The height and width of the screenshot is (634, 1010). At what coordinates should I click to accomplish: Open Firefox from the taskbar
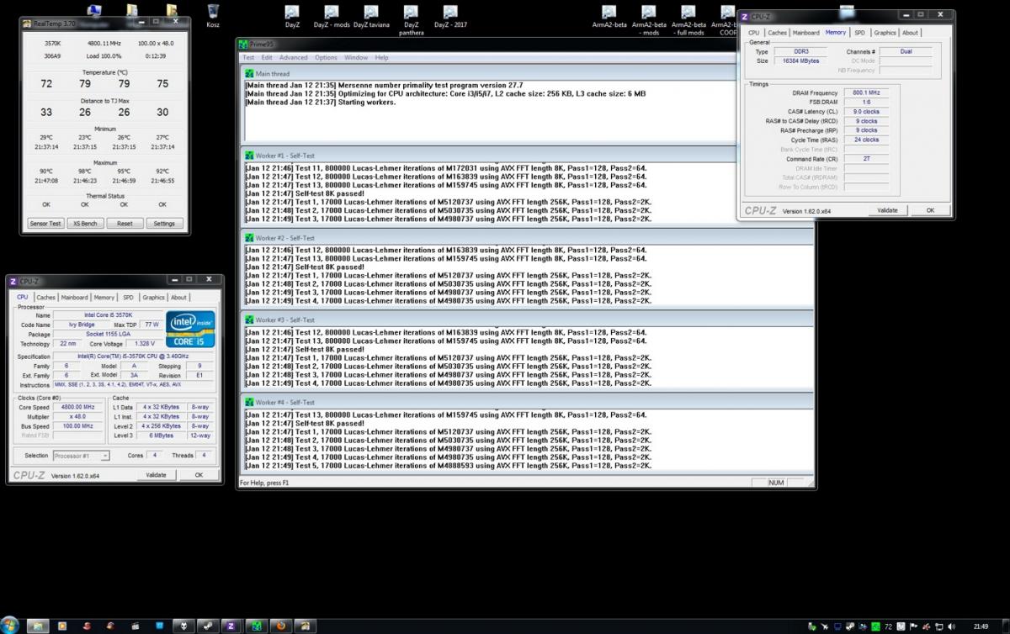(281, 626)
